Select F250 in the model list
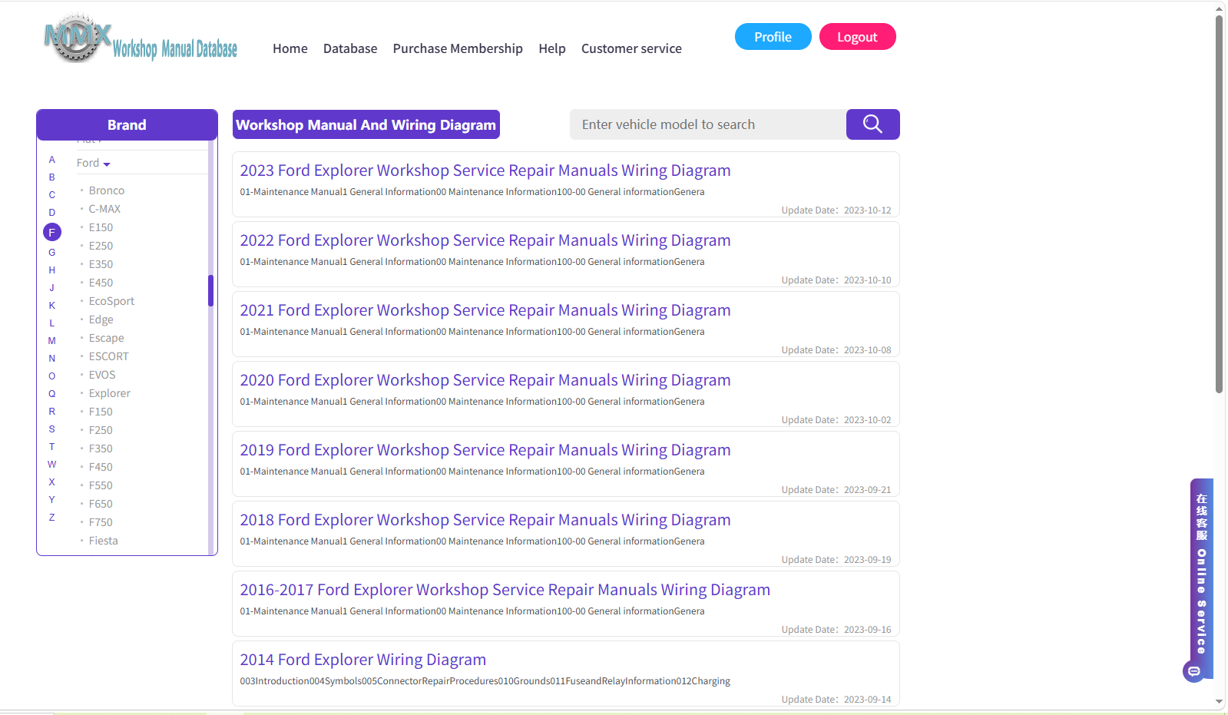Screen dimensions: 1228x715 [x=101, y=430]
